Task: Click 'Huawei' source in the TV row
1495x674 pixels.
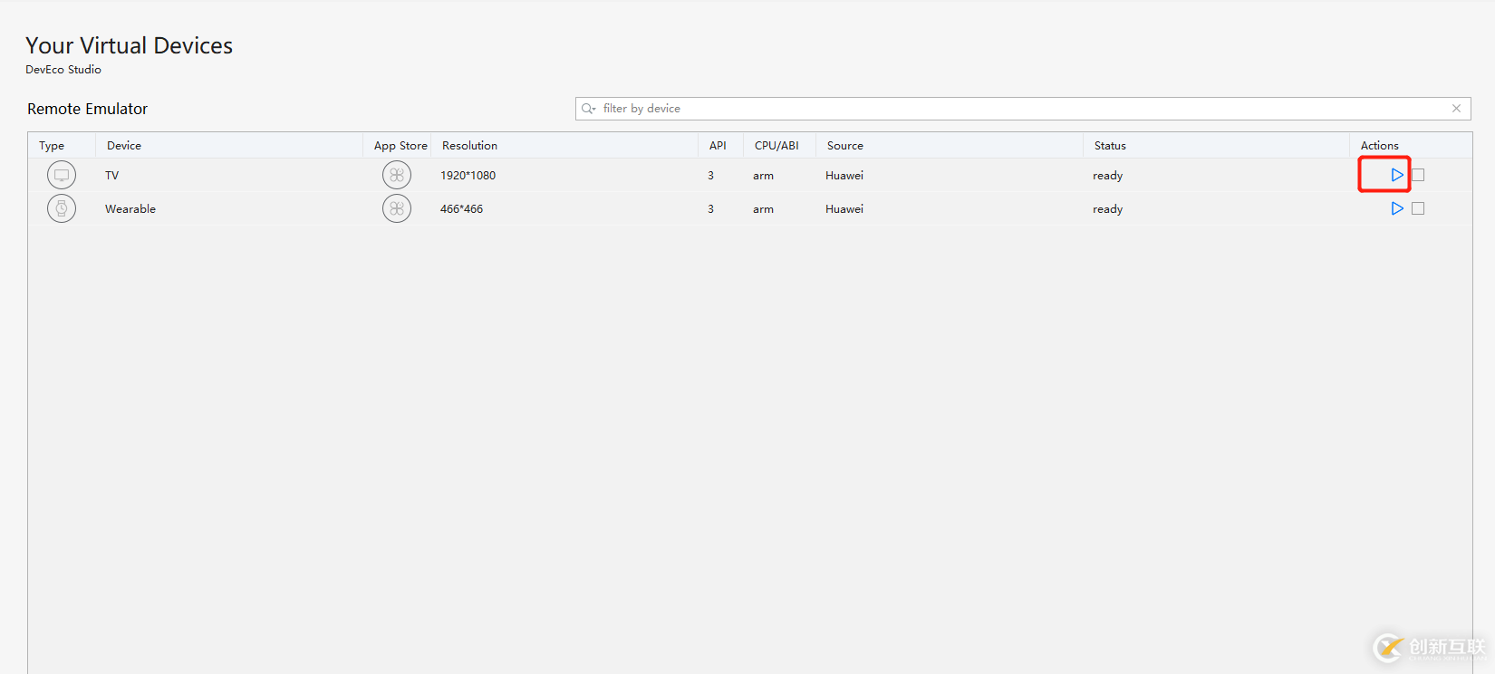Action: [844, 176]
